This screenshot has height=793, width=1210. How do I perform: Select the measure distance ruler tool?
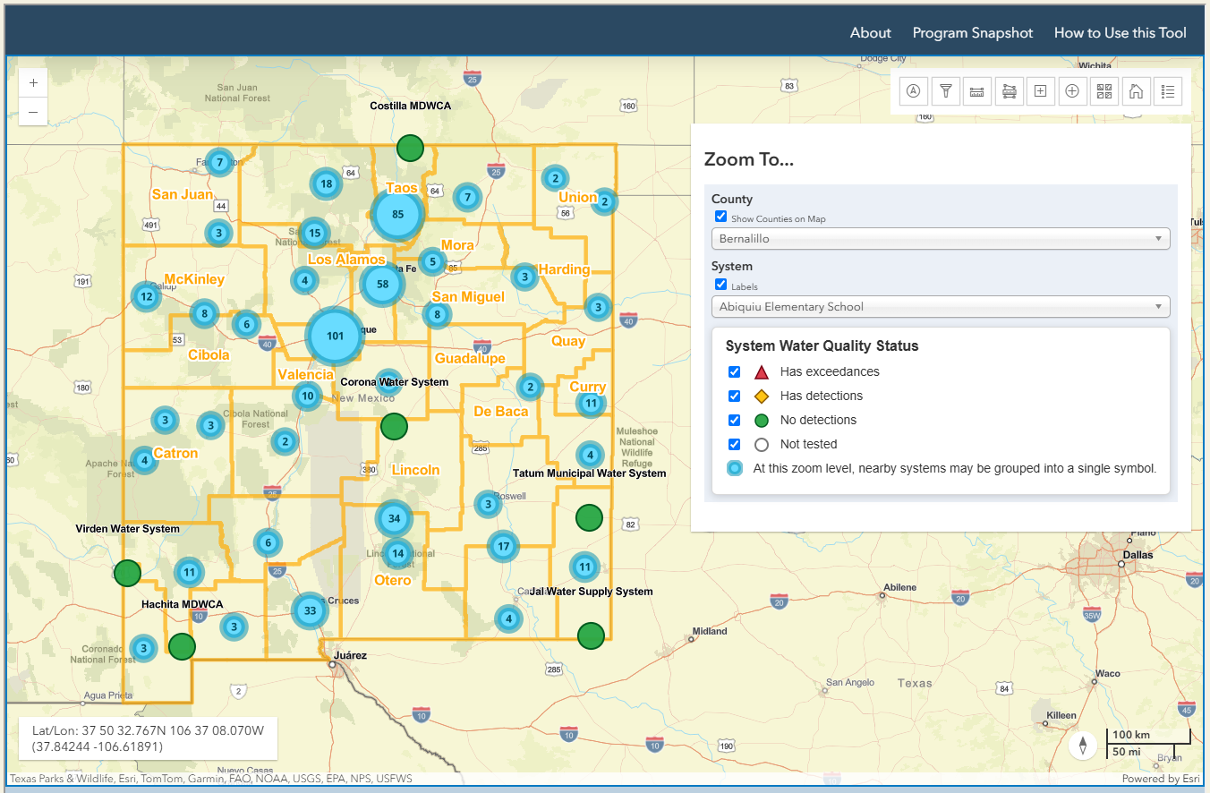tap(976, 91)
